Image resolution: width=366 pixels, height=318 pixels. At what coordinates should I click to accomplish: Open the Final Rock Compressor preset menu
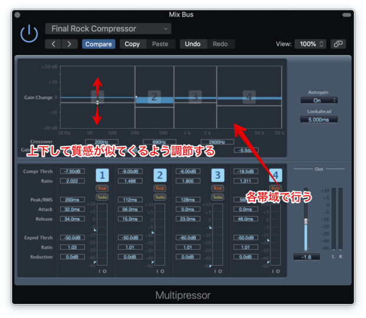108,28
